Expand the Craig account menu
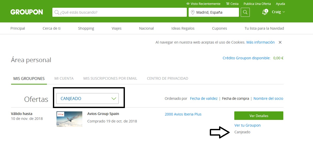This screenshot has width=313, height=148. pos(278,12)
